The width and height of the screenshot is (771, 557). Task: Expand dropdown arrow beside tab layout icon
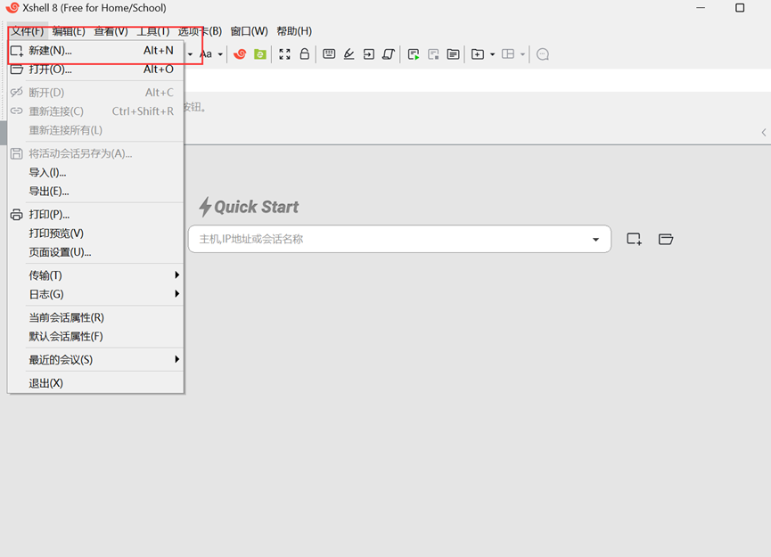pos(522,54)
